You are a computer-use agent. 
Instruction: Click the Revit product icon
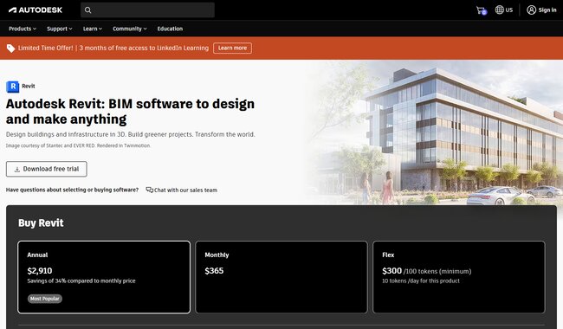coord(13,87)
